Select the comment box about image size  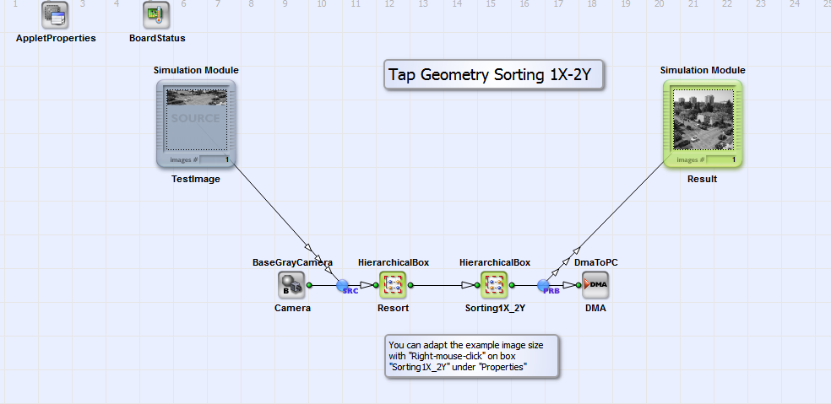pos(472,356)
